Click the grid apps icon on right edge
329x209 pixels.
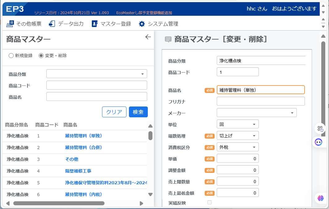click(320, 129)
